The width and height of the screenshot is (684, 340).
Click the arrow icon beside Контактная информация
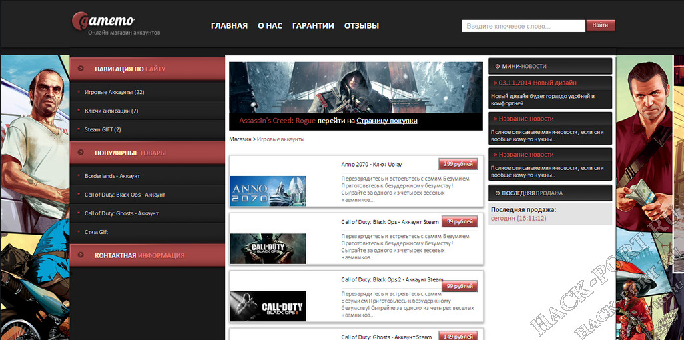[x=81, y=255]
